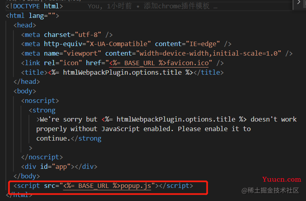This screenshot has height=201, width=306.
Task: Click 'width=device-width,initial-scale=1.0' content value
Action: click(x=209, y=53)
